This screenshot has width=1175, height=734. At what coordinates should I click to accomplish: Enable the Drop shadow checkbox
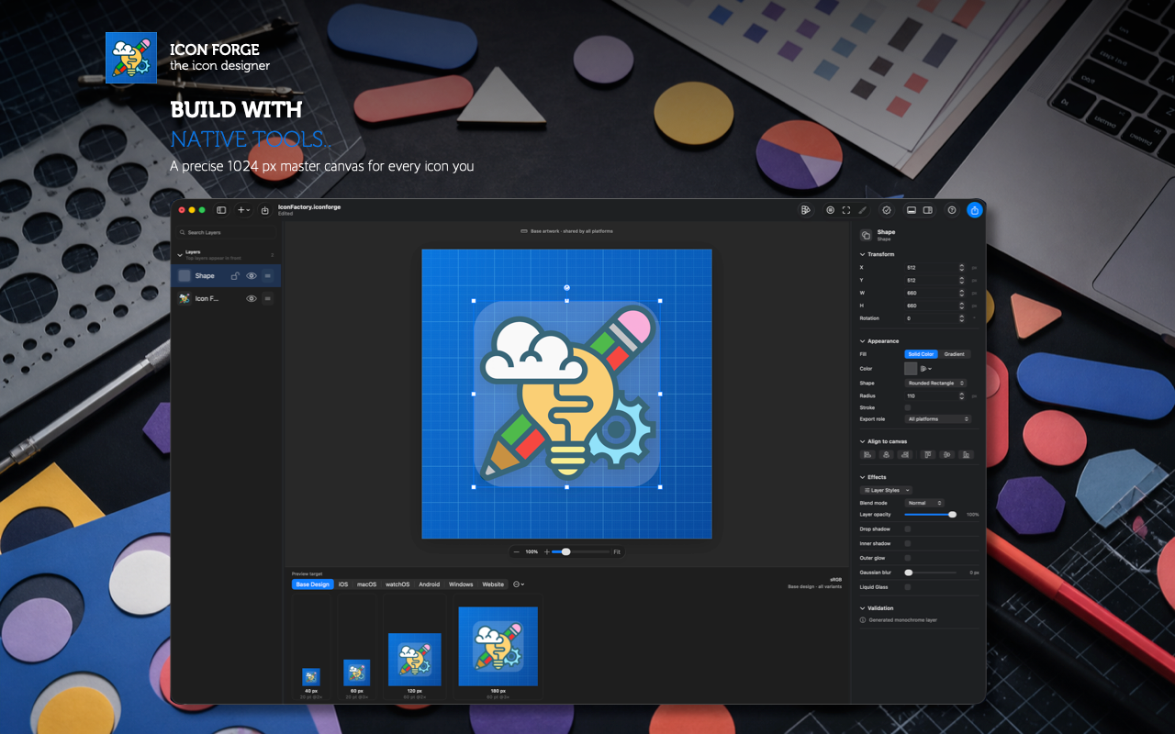908,529
